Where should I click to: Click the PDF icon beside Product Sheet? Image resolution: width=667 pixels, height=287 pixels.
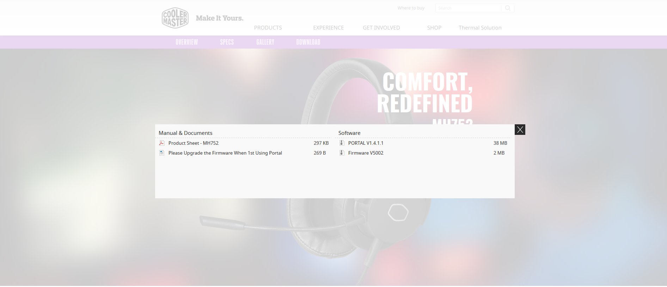click(162, 143)
